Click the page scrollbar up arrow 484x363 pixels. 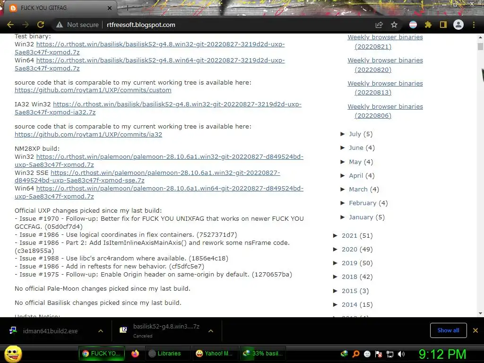(480, 37)
